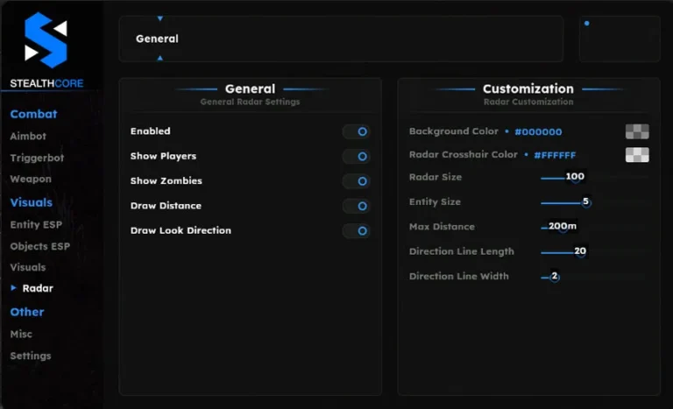Select Entity ESP in the sidebar

click(37, 225)
